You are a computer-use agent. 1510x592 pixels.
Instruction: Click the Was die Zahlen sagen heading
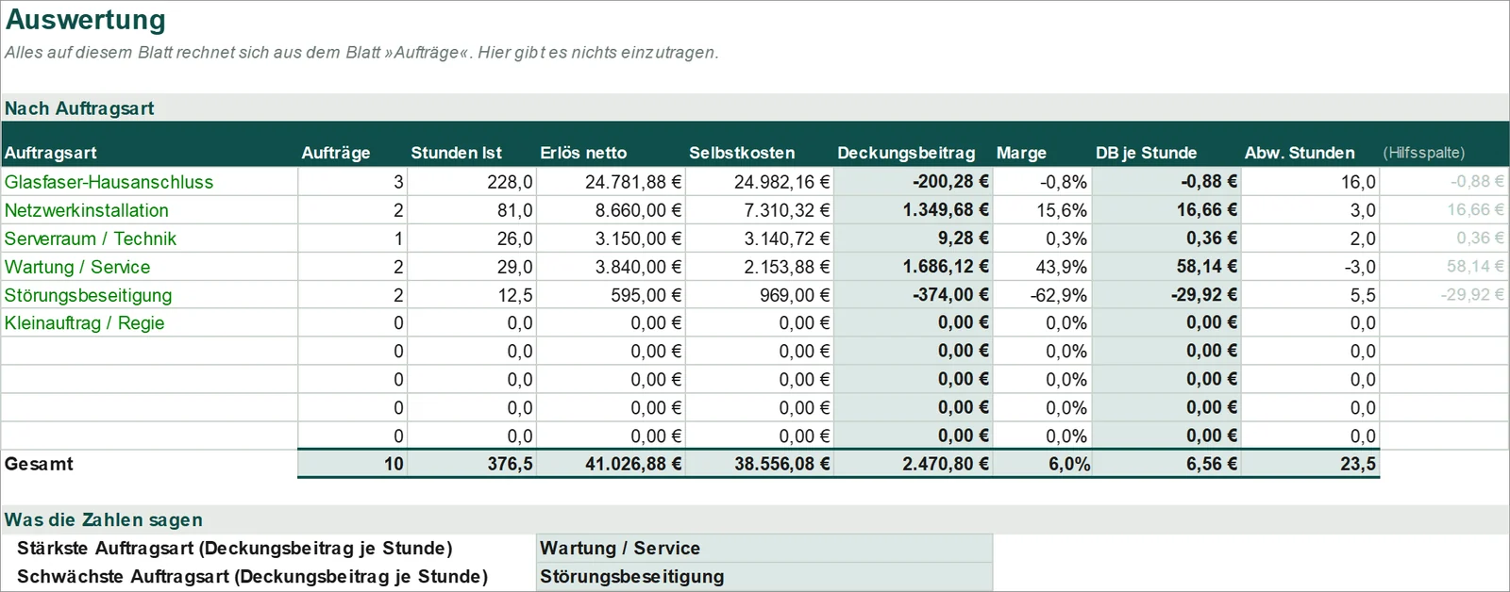[104, 520]
